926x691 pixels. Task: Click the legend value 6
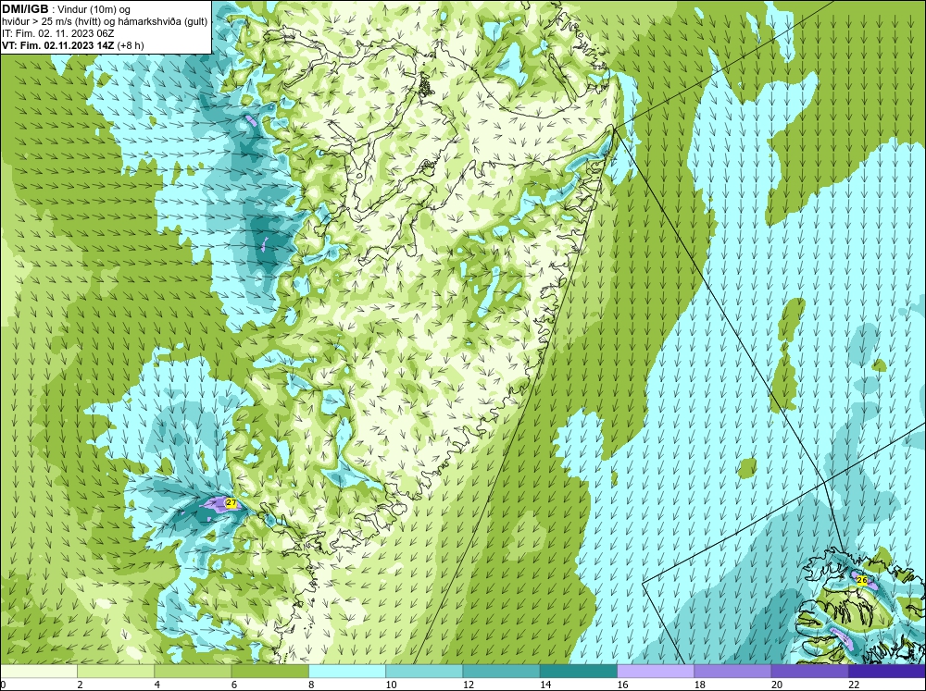pos(234,685)
